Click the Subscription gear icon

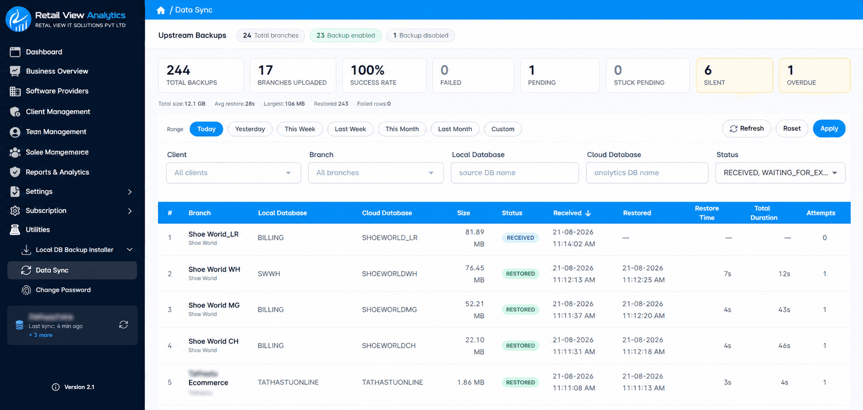pos(15,210)
